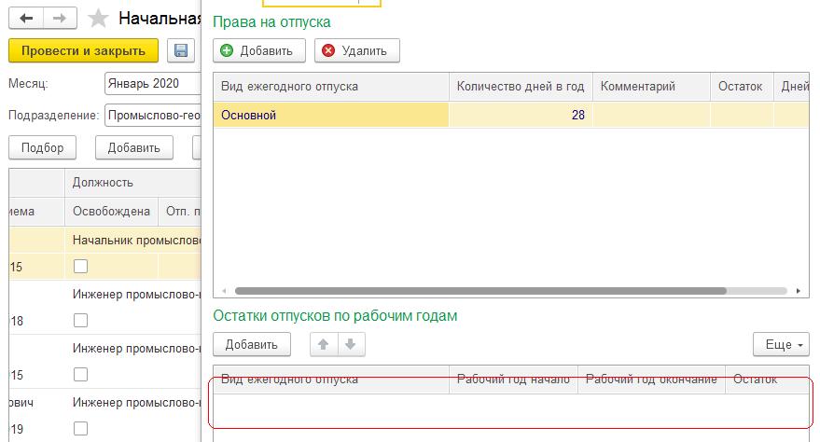Click the floppy disk save icon

(x=181, y=50)
